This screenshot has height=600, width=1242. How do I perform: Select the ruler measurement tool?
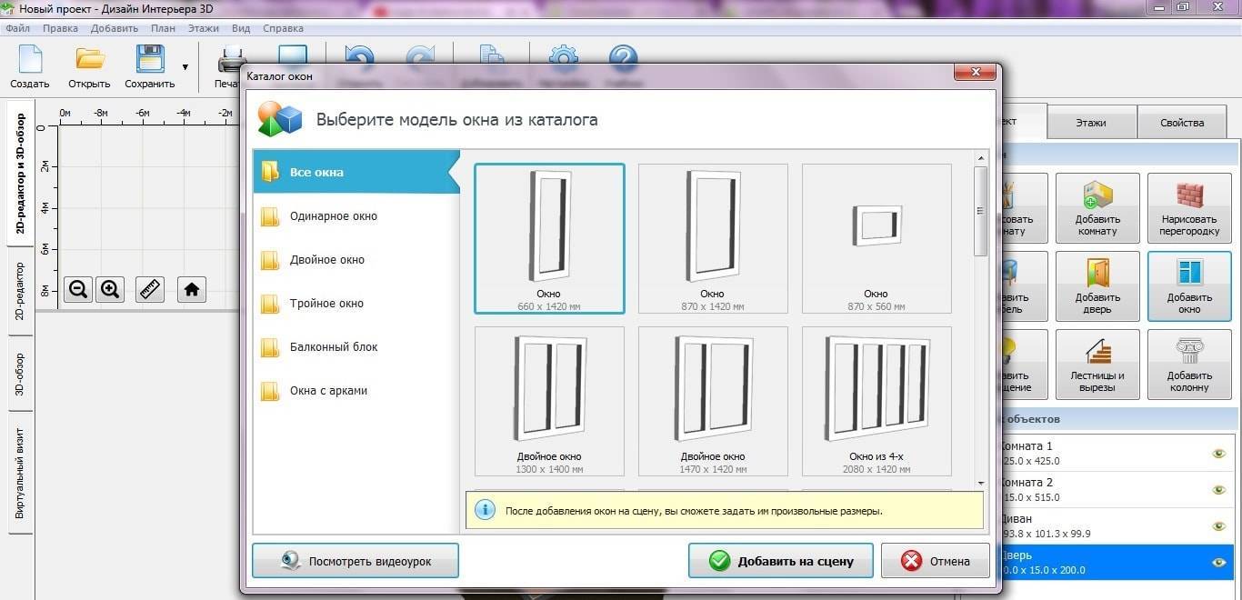click(x=150, y=289)
